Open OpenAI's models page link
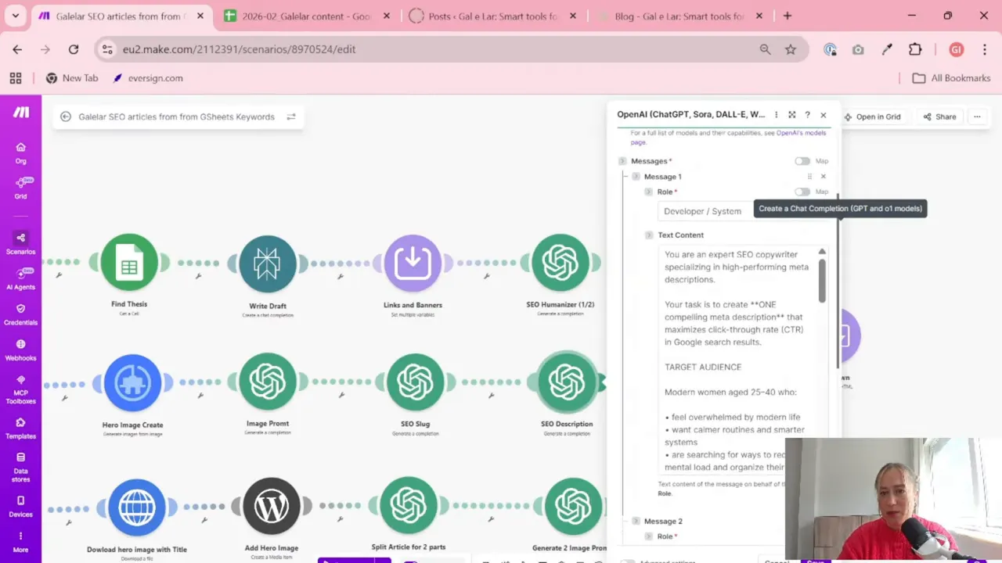The height and width of the screenshot is (563, 1002). pos(729,138)
